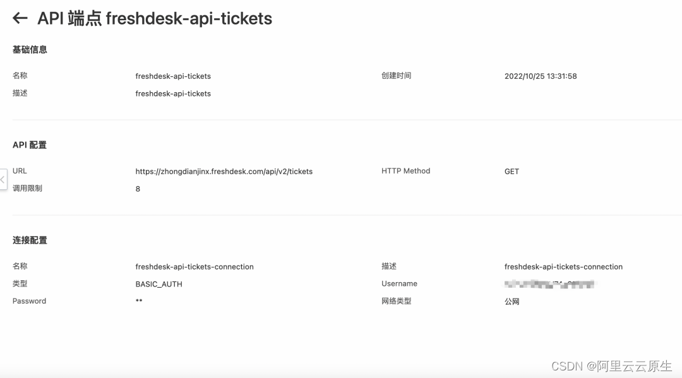Viewport: 682px width, 378px height.
Task: Select creation time '2022/10/25 13:31:58'
Action: tap(541, 76)
